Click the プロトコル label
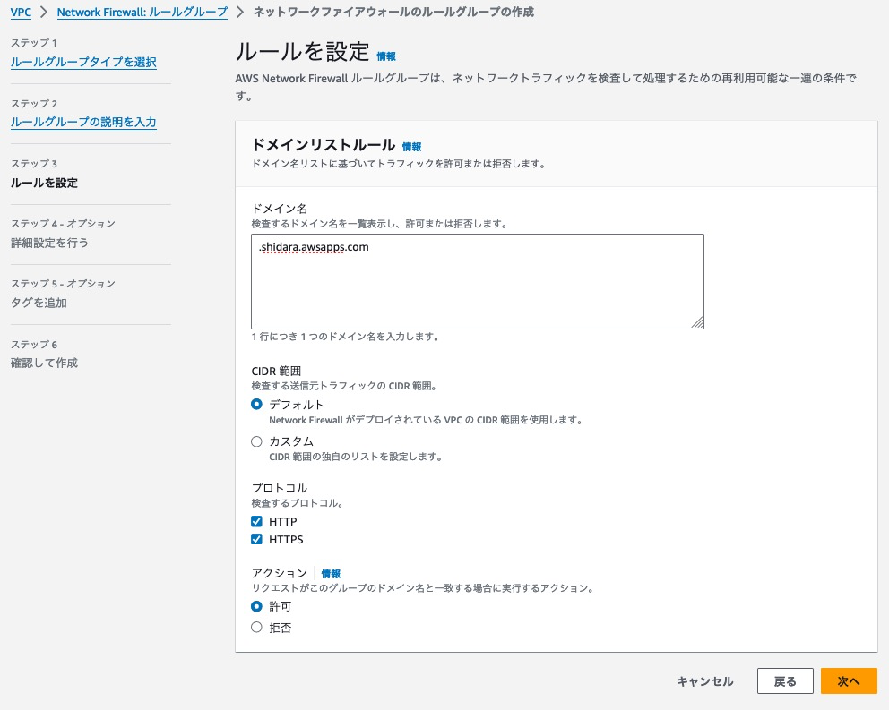The height and width of the screenshot is (710, 889). point(280,488)
